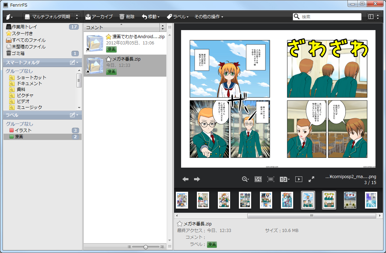This screenshot has height=253, width=386.
Task: Unstar the 漫画でわかるAndroid zip file
Action: point(109,36)
